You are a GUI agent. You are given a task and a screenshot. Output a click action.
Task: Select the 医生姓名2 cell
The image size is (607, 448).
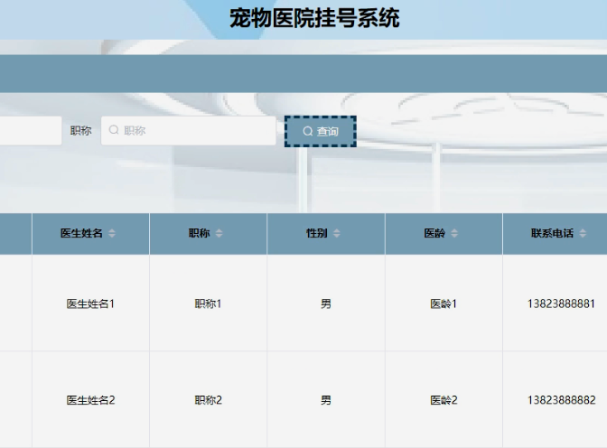[90, 400]
